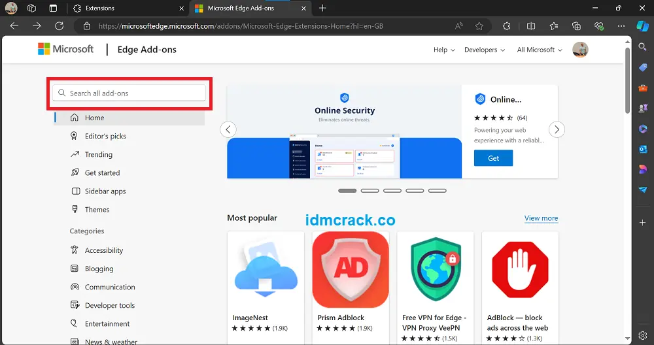This screenshot has width=654, height=345.
Task: Select the third carousel indicator
Action: point(392,191)
